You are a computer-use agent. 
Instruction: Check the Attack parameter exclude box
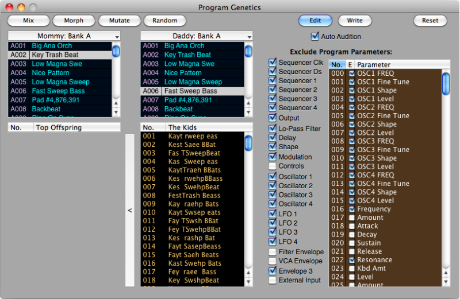[351, 226]
